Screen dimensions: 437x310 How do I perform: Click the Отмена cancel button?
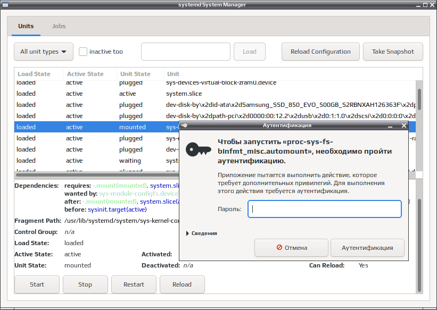pyautogui.click(x=291, y=248)
